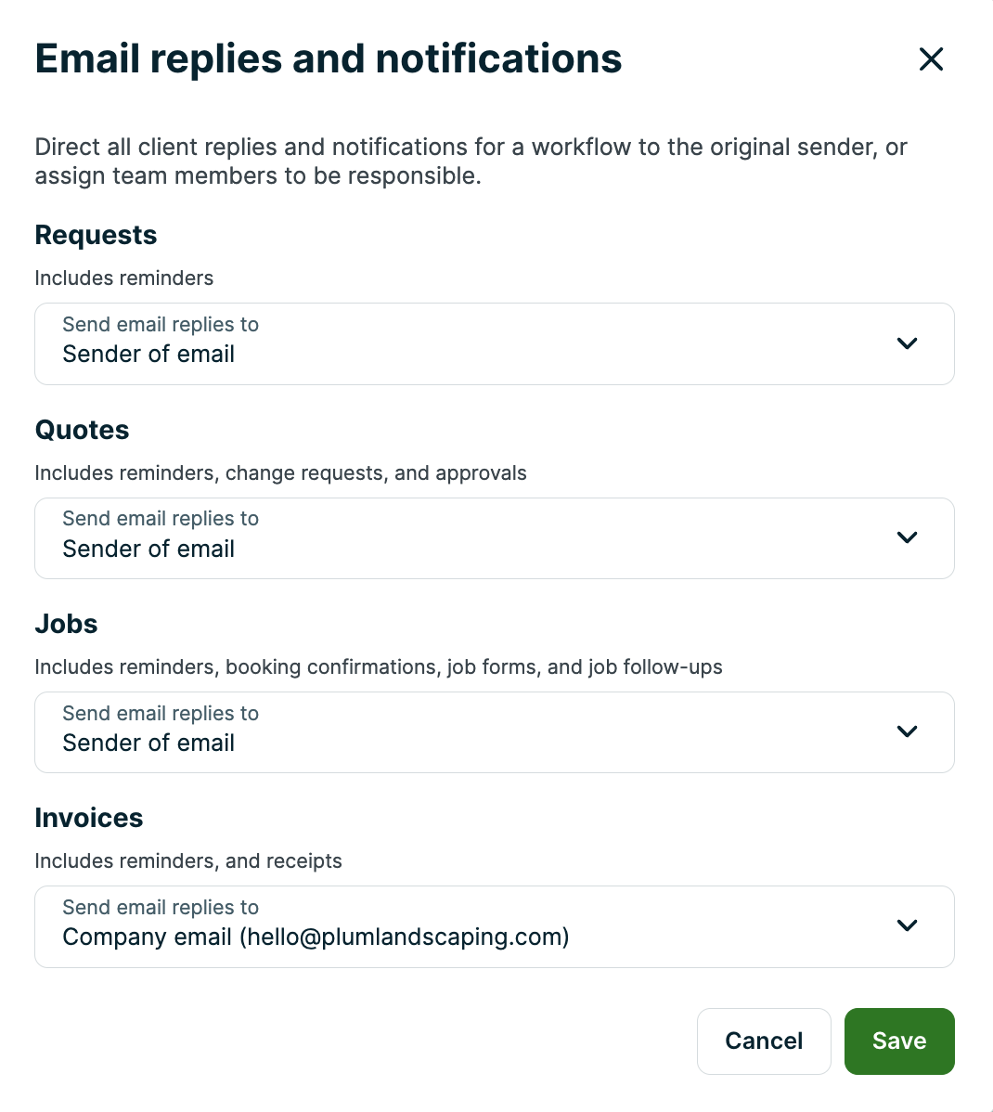993x1112 pixels.
Task: Click the Cancel button
Action: [764, 1041]
